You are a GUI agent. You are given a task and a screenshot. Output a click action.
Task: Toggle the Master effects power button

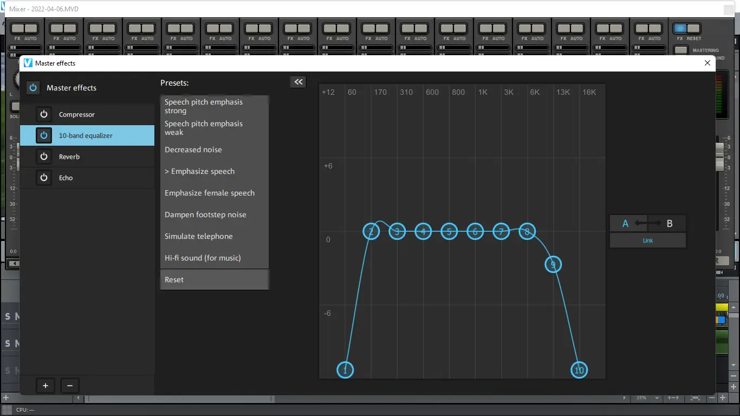point(34,87)
